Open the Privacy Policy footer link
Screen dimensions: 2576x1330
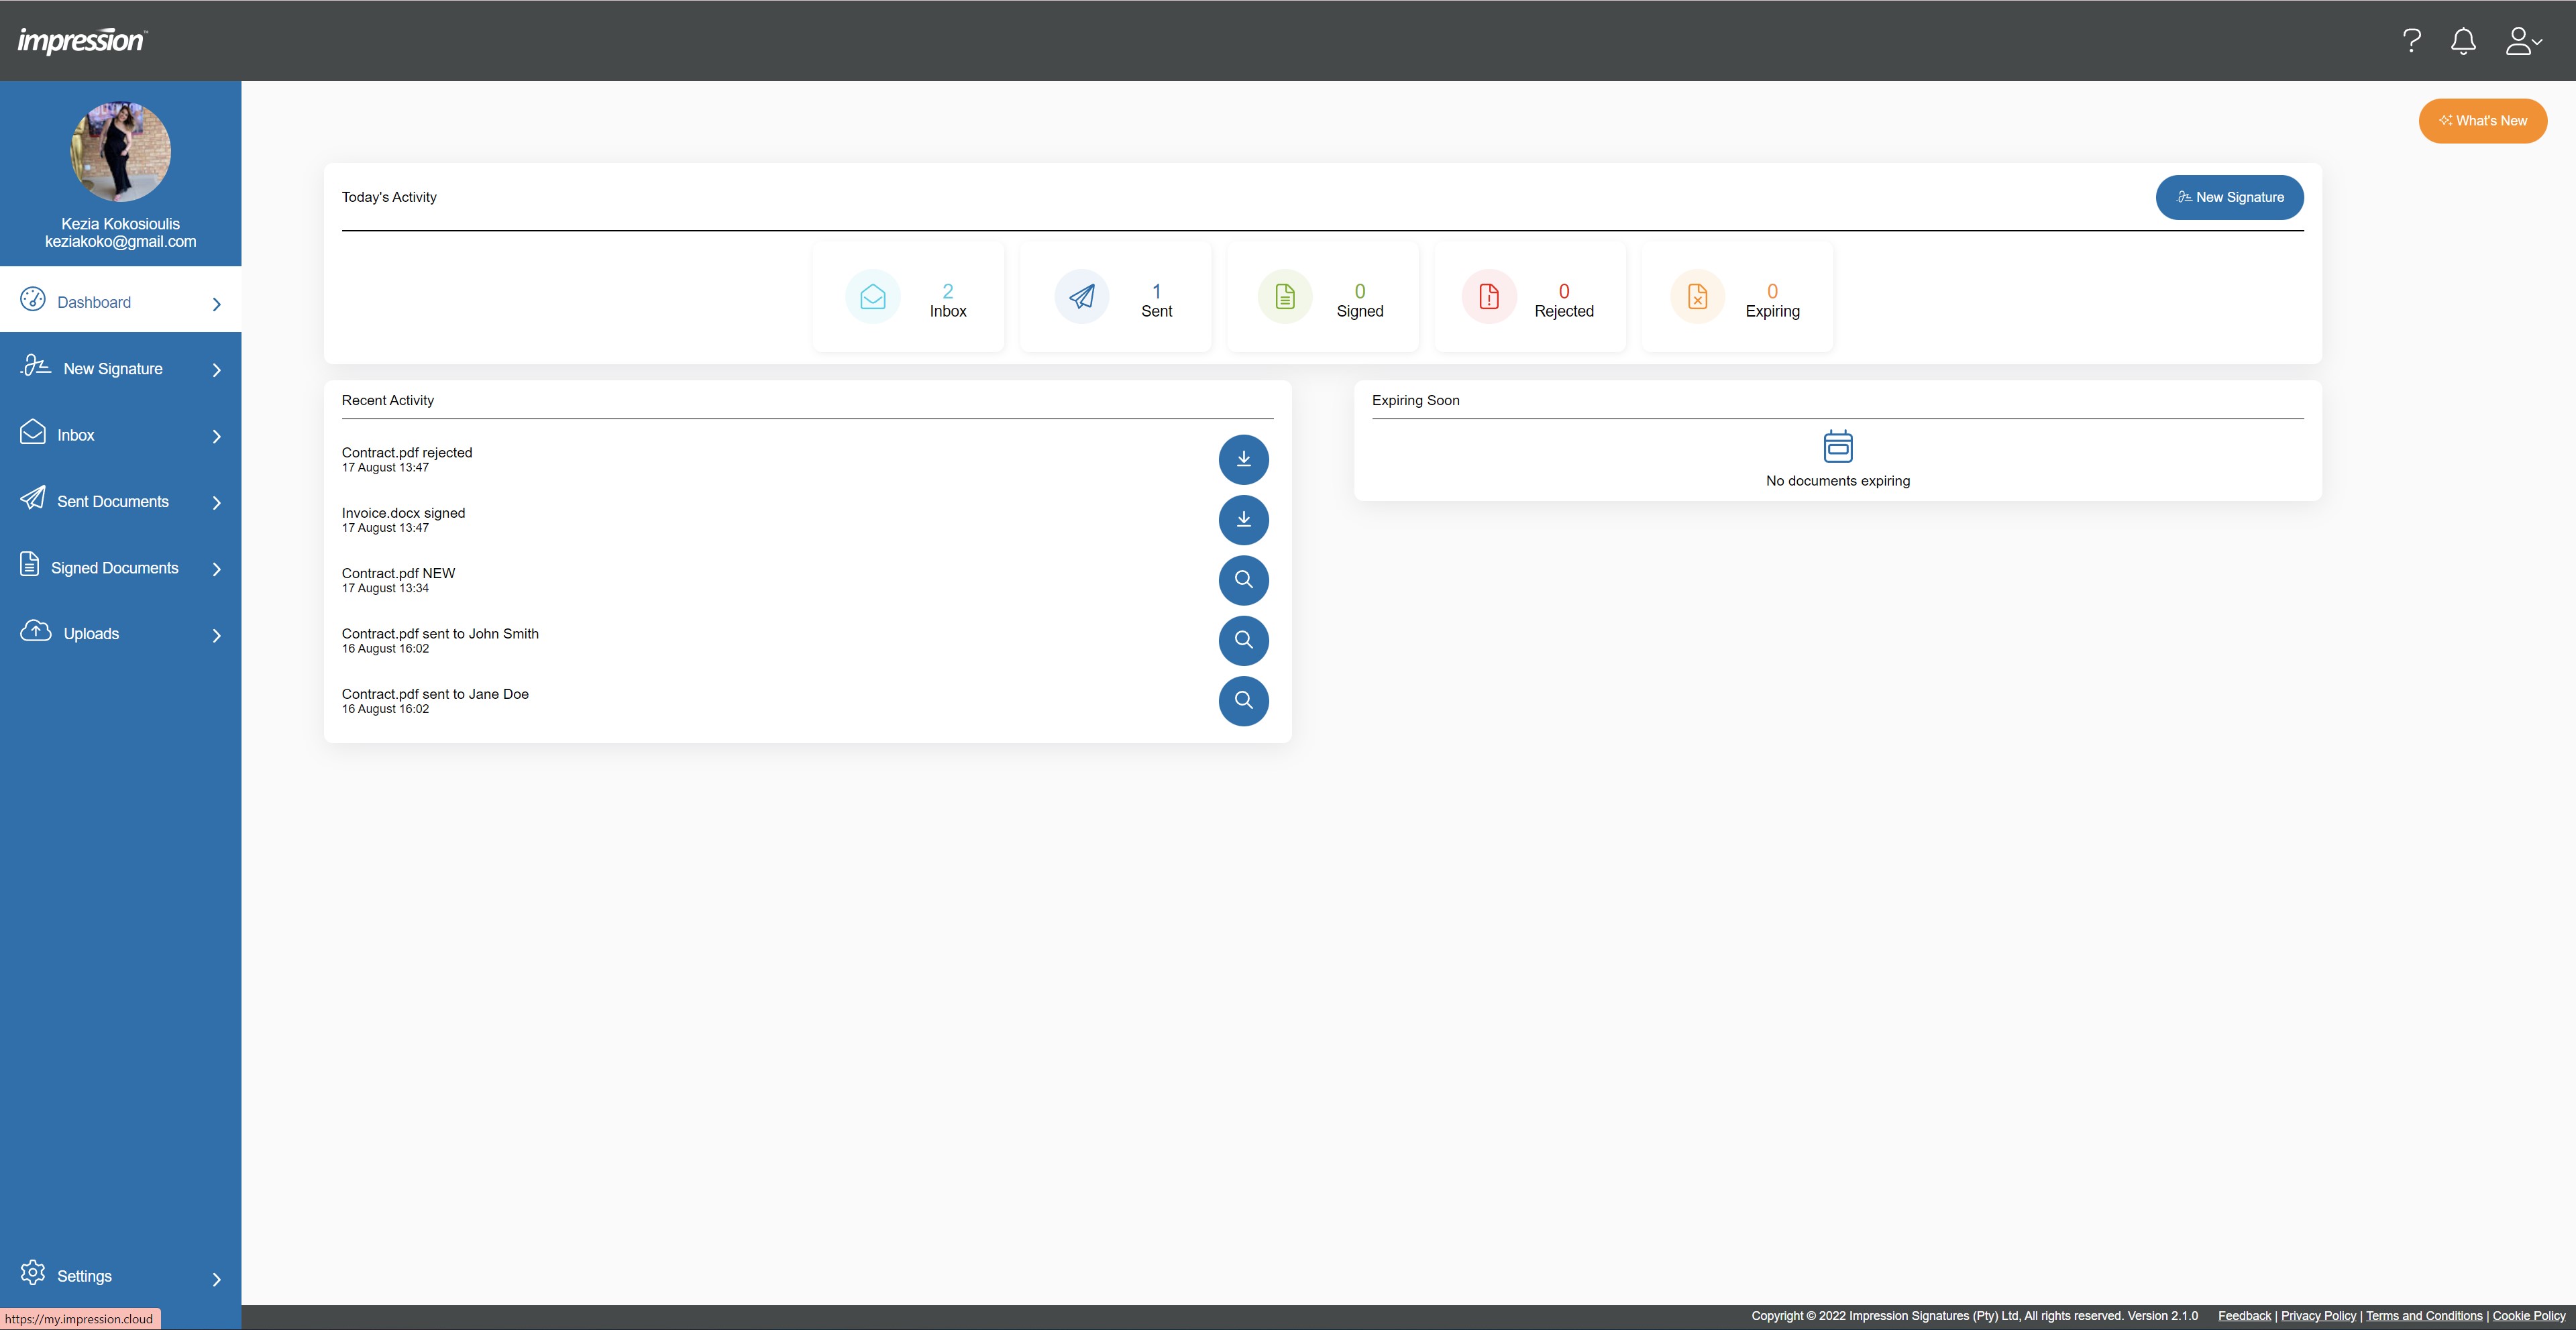(x=2318, y=1316)
